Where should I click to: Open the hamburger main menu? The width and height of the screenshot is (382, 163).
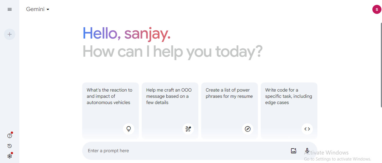(10, 9)
